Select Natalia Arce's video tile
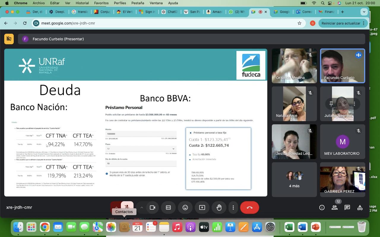Image resolution: width=380 pixels, height=237 pixels. pos(294,103)
